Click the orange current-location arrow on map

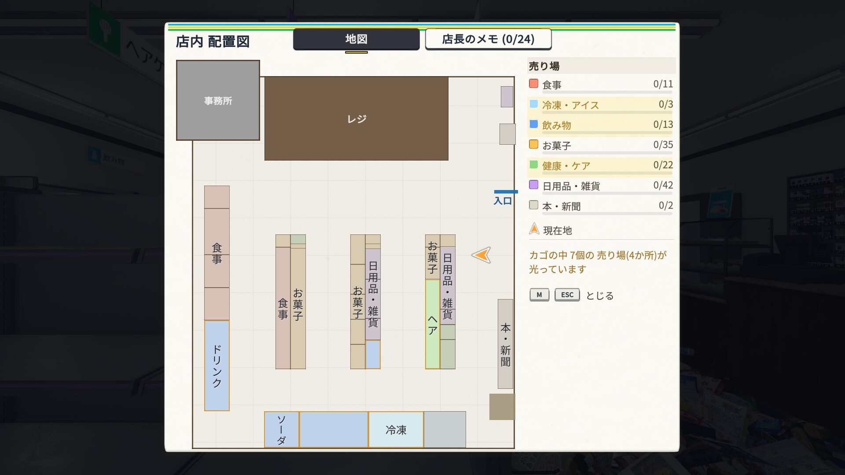click(481, 255)
